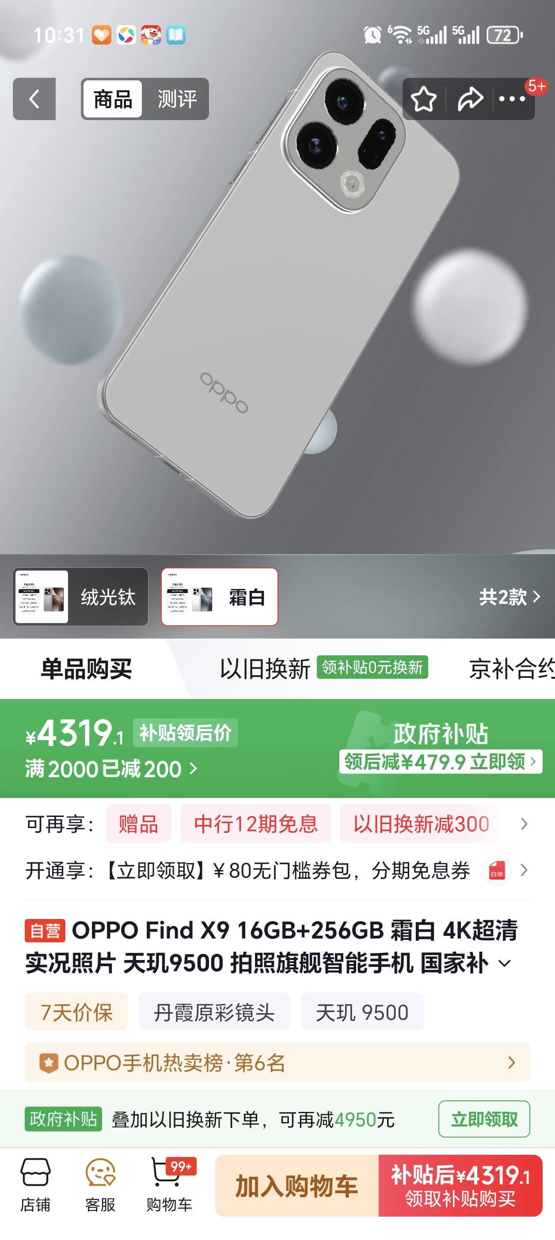Open the three-dot more menu
The width and height of the screenshot is (555, 1240).
pyautogui.click(x=512, y=98)
